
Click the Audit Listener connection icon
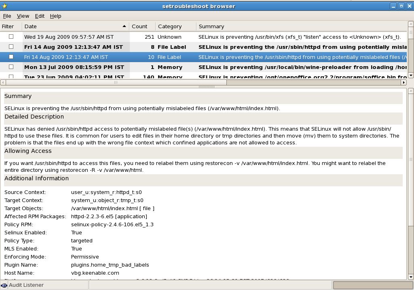(4, 285)
